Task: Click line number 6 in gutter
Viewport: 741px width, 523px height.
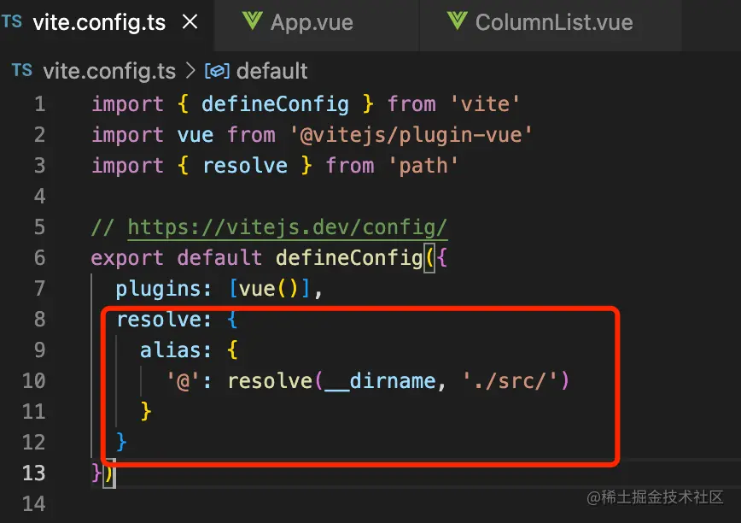Action: (x=40, y=258)
